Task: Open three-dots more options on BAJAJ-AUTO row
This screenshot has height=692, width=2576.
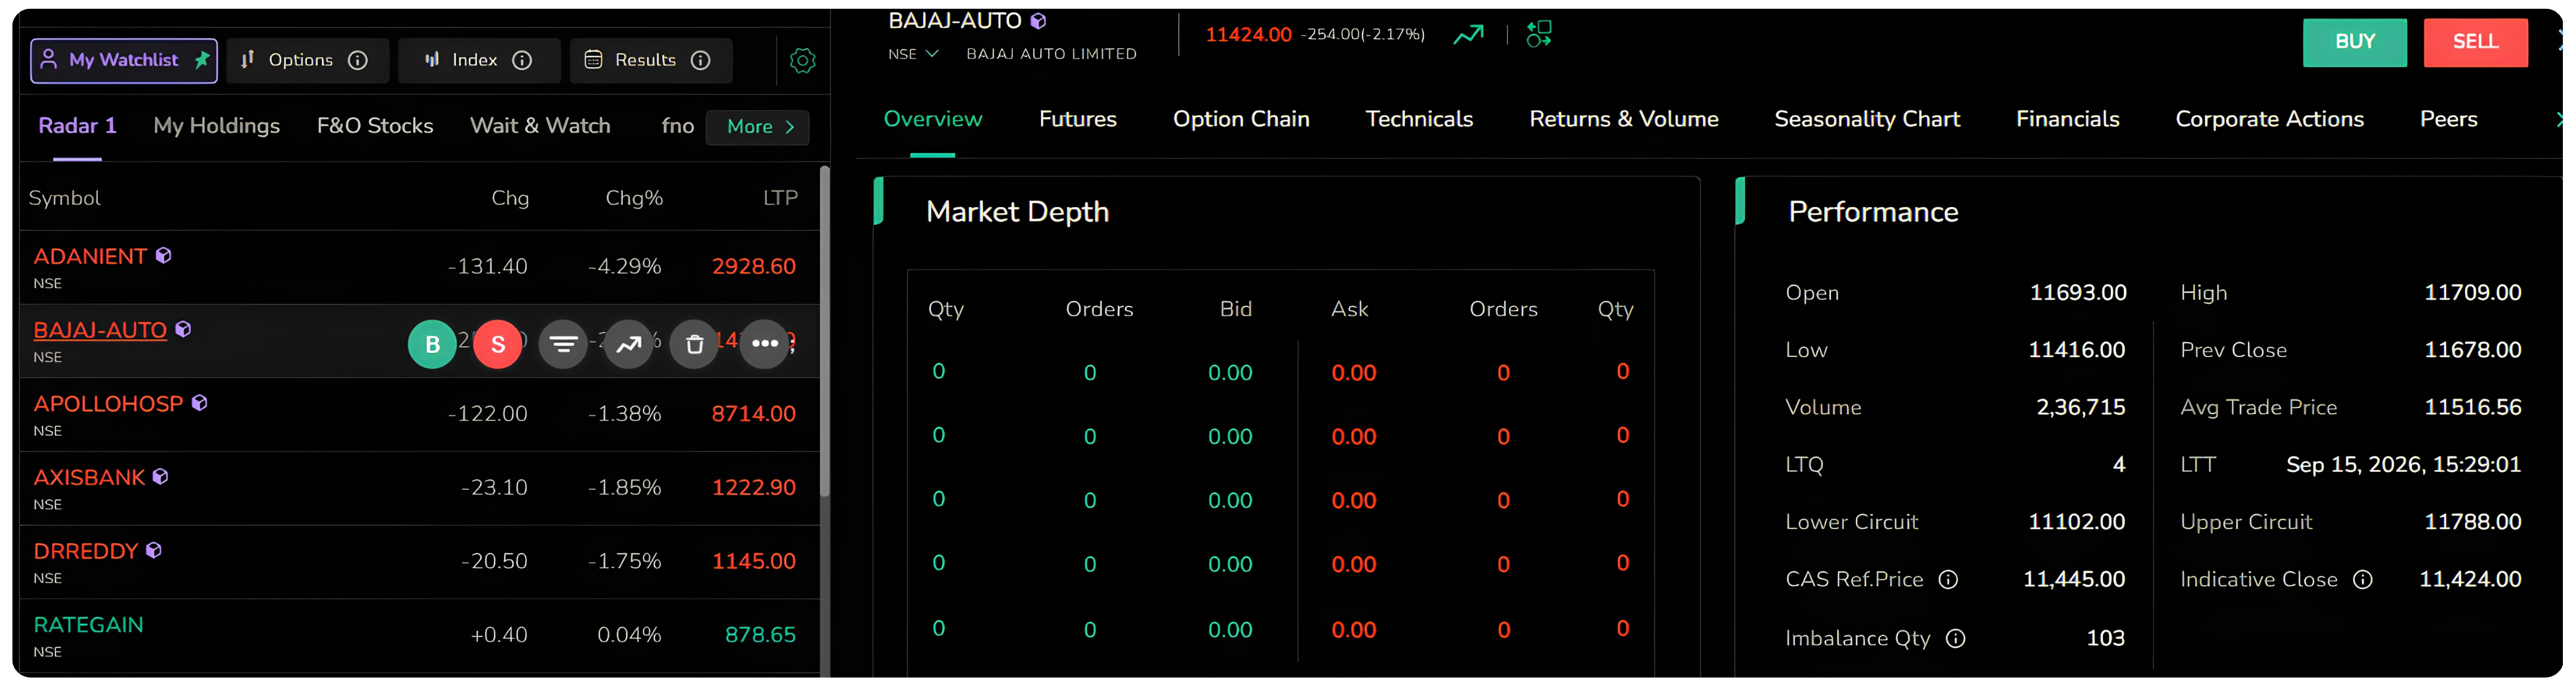Action: 765,344
